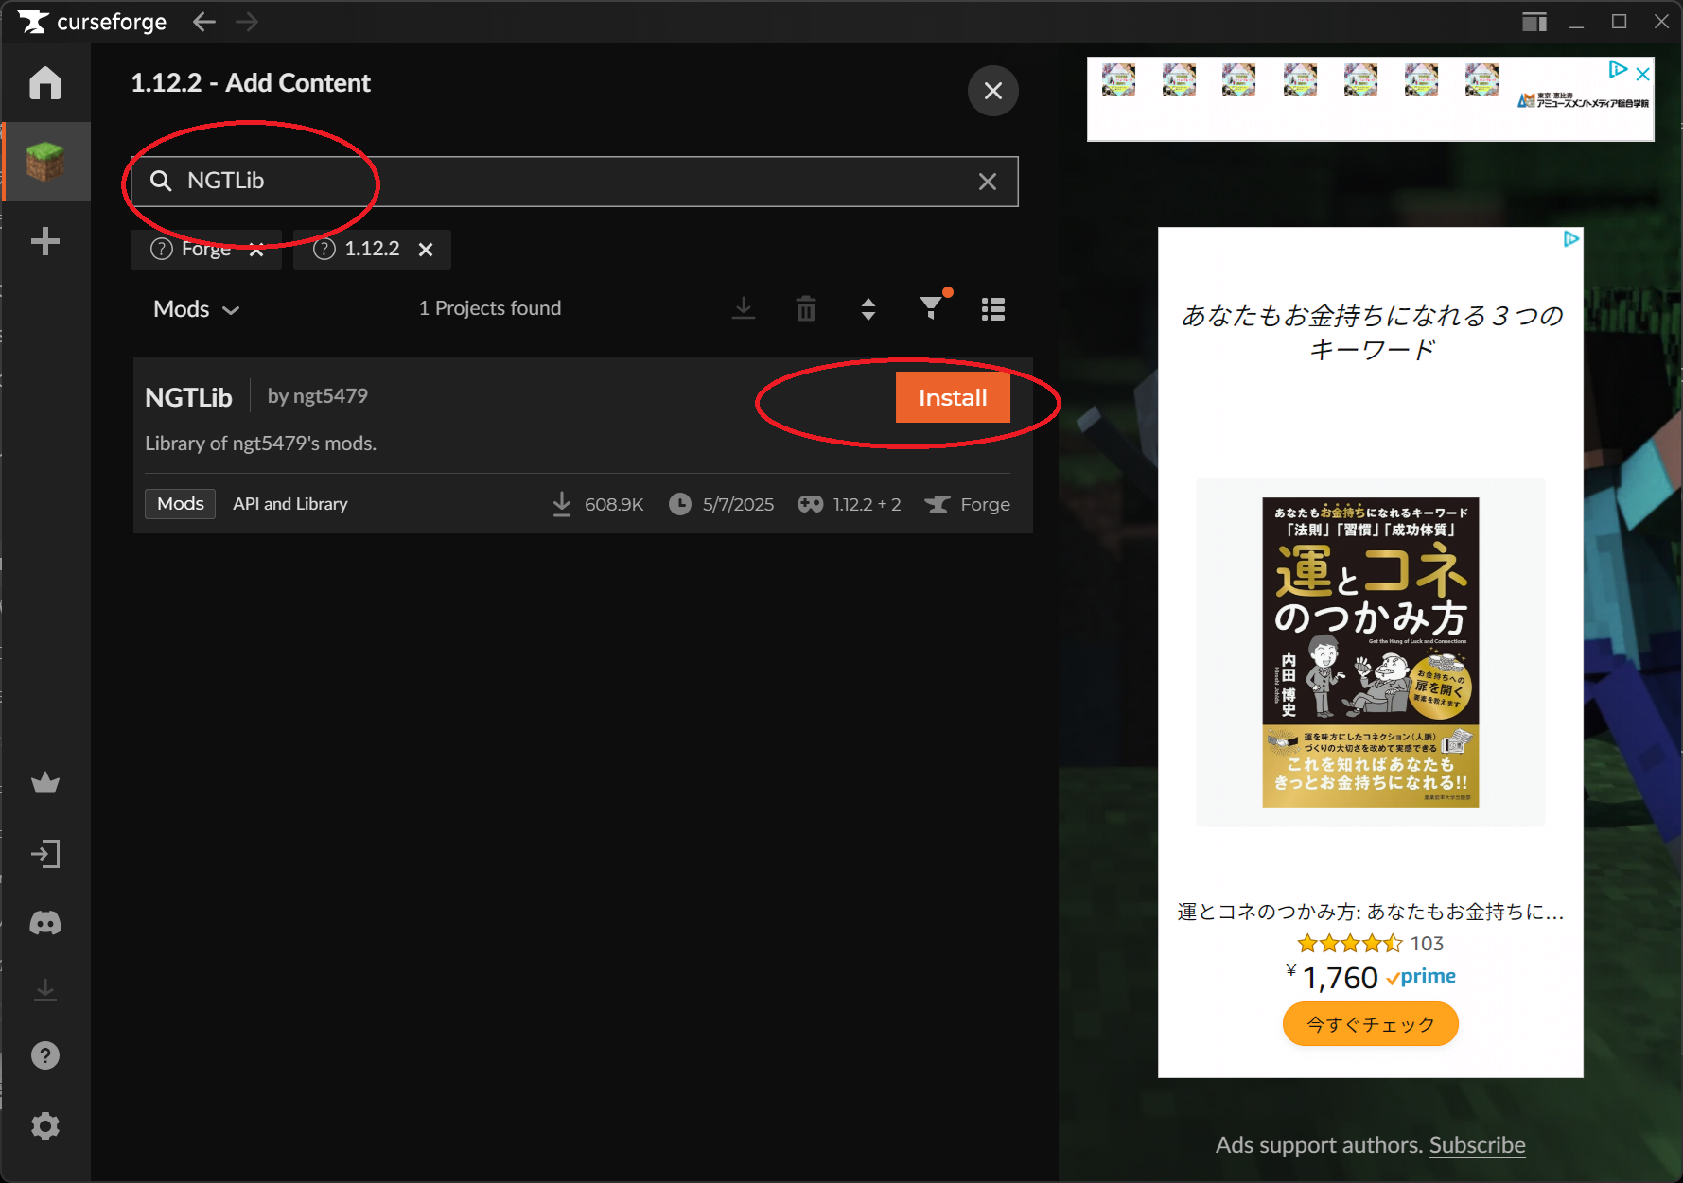
Task: Click the Forge mod loader label on card
Action: pyautogui.click(x=985, y=505)
